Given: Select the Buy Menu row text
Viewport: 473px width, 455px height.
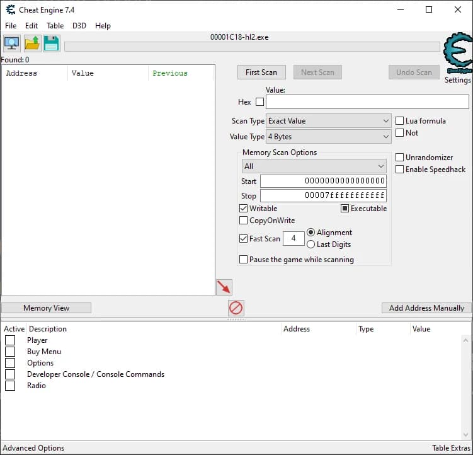Looking at the screenshot, I should coord(44,352).
